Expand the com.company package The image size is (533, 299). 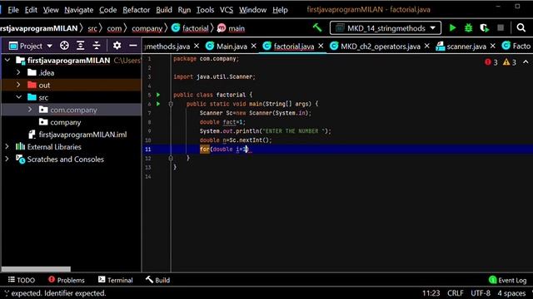coord(30,110)
